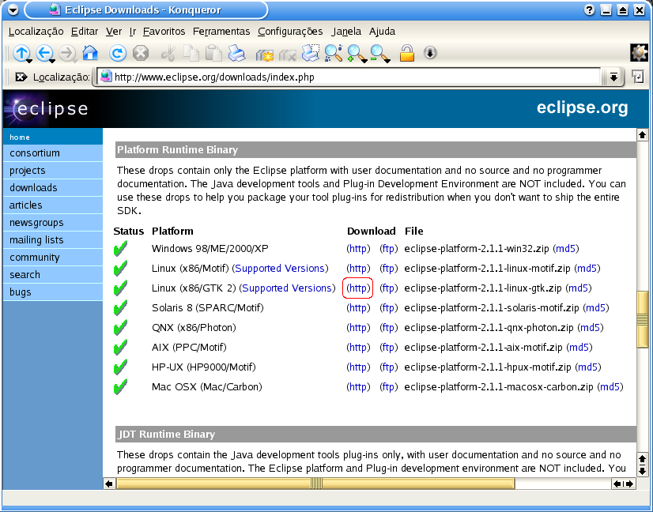
Task: Click the KDE gear animation icon
Action: pos(639,53)
